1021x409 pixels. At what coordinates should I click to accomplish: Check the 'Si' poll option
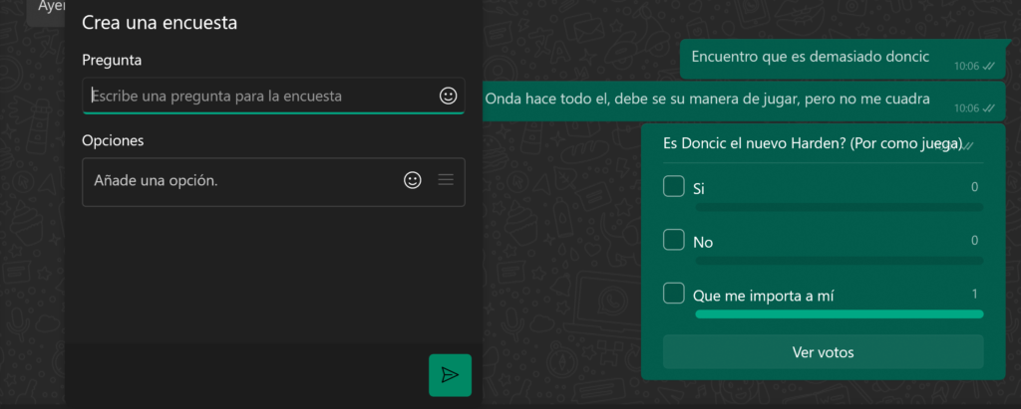click(674, 186)
